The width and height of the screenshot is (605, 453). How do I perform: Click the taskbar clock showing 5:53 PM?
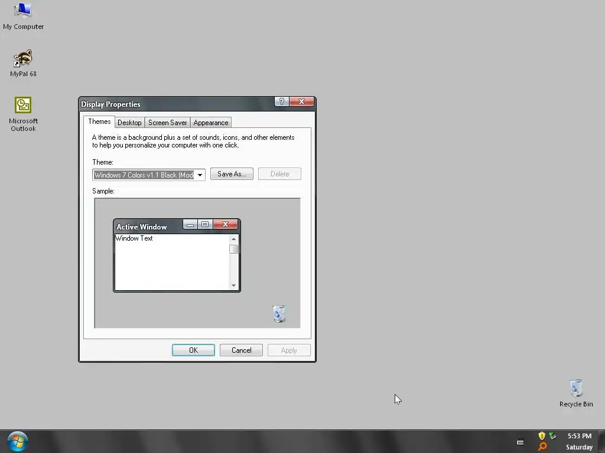click(579, 436)
